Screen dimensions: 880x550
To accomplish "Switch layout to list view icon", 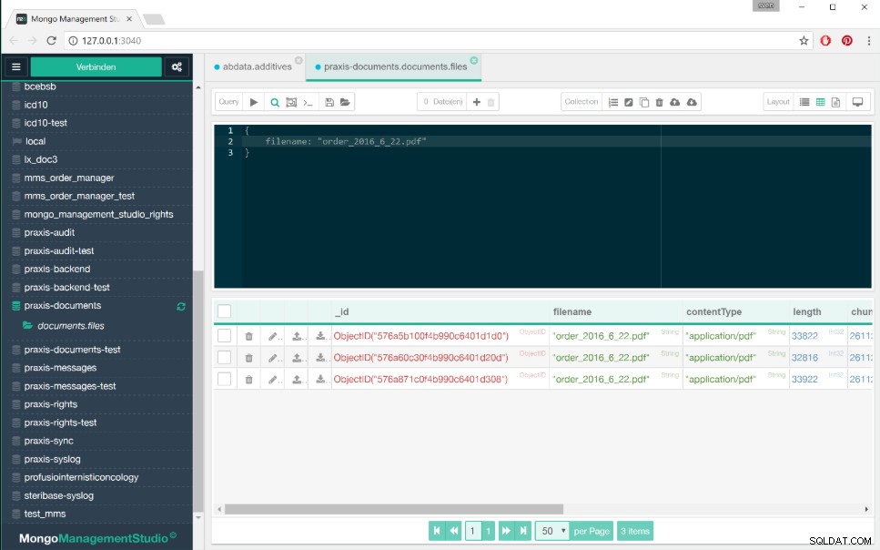I will click(804, 102).
